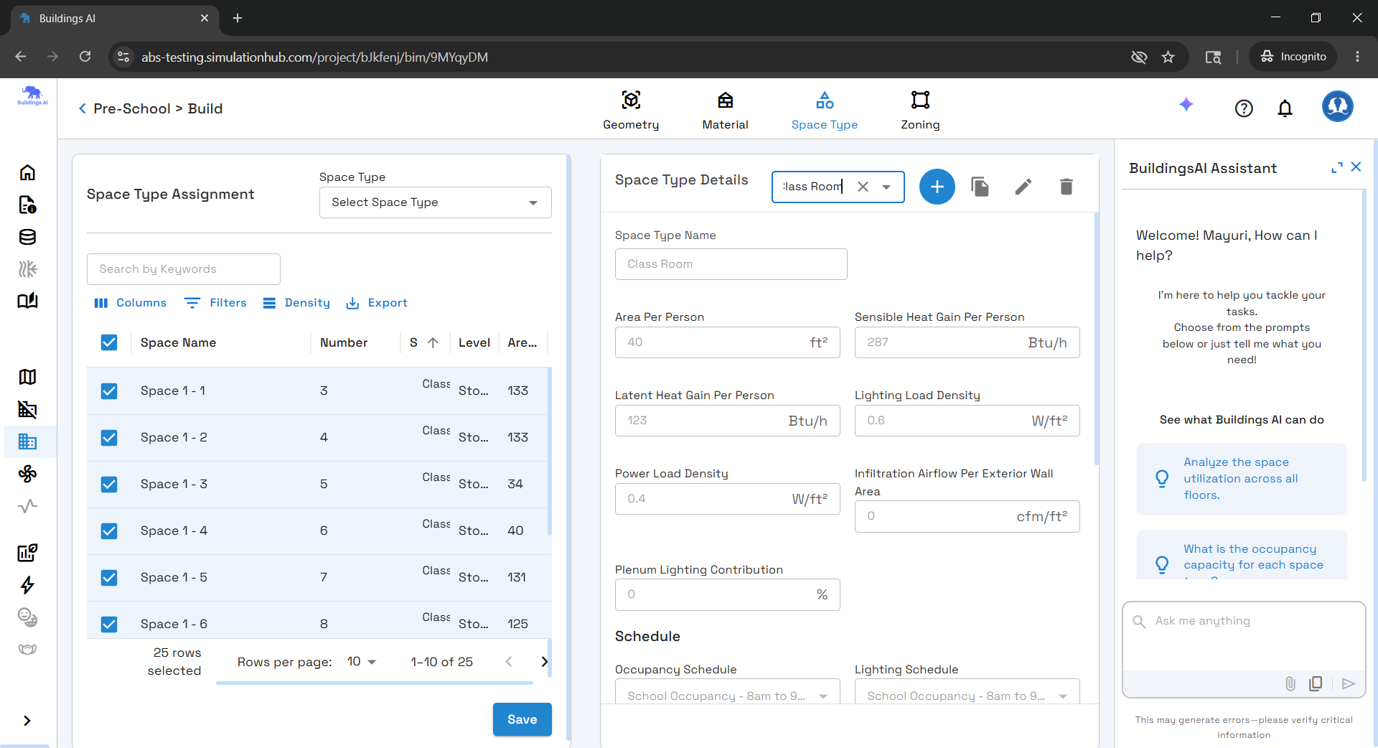Screen dimensions: 1378x748
Task: Click the Plenum Lighting Contribution field
Action: tap(728, 595)
